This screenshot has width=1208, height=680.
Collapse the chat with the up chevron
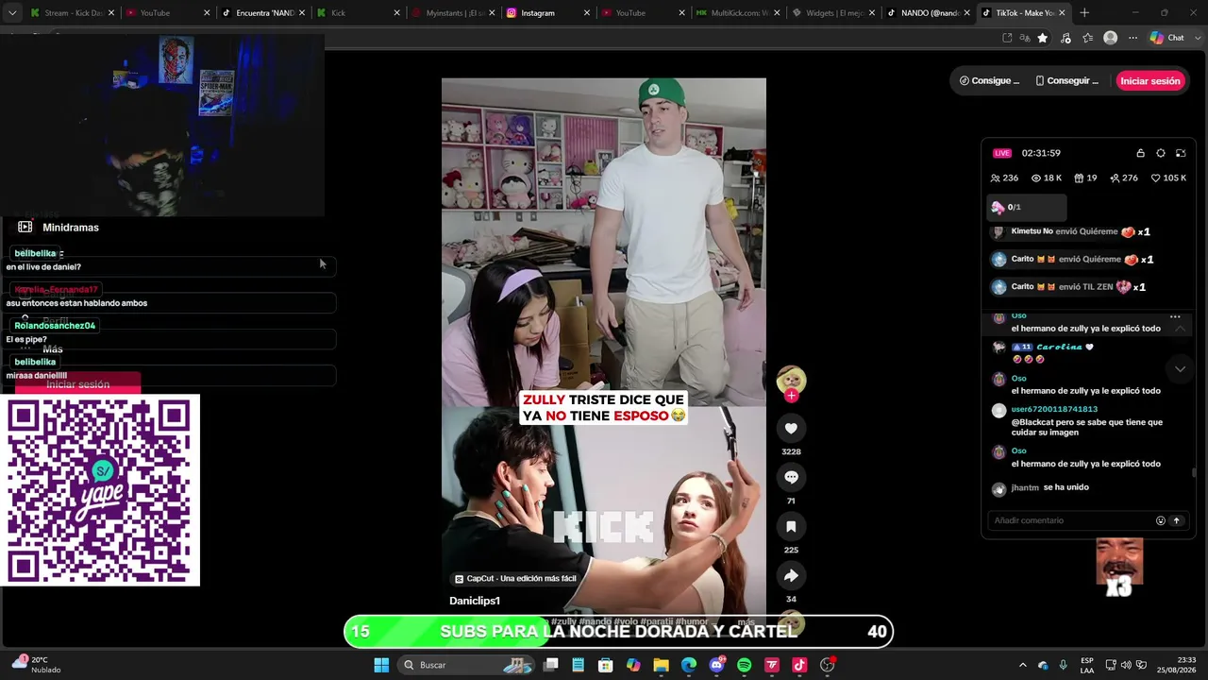point(1180,328)
